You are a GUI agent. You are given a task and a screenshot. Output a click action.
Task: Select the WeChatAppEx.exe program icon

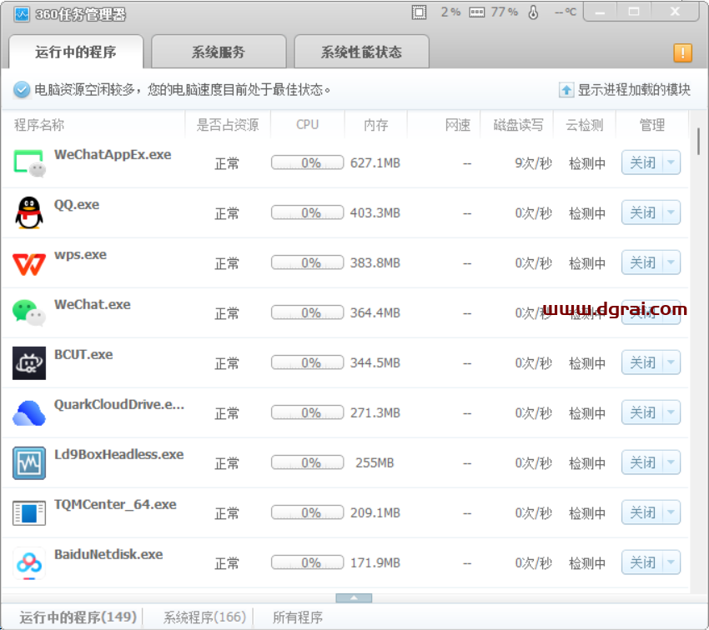(x=29, y=163)
